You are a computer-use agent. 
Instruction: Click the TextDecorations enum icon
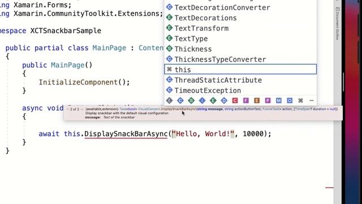coord(170,18)
